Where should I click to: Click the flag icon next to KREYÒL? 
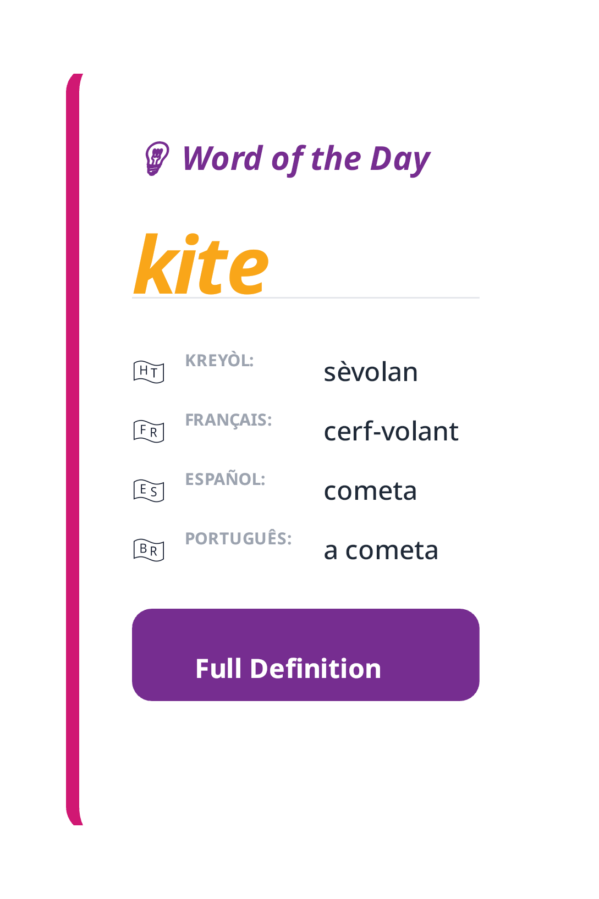tap(147, 371)
